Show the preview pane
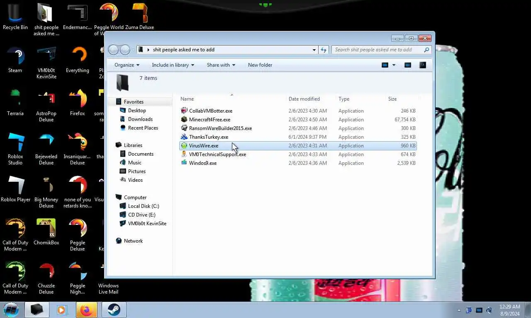531x318 pixels. [408, 65]
